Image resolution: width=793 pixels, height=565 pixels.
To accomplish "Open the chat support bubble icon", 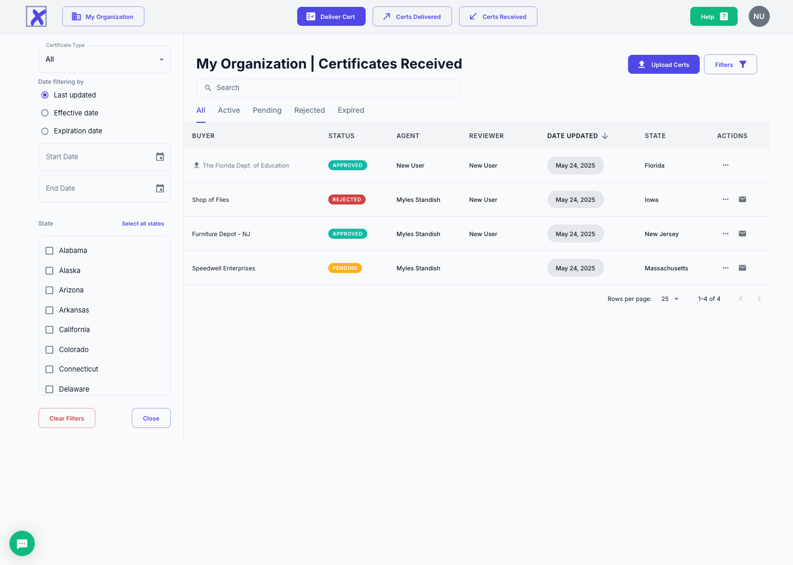I will (x=22, y=543).
